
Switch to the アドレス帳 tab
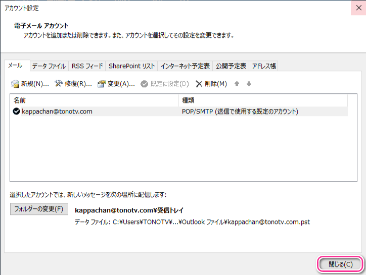tap(264, 66)
